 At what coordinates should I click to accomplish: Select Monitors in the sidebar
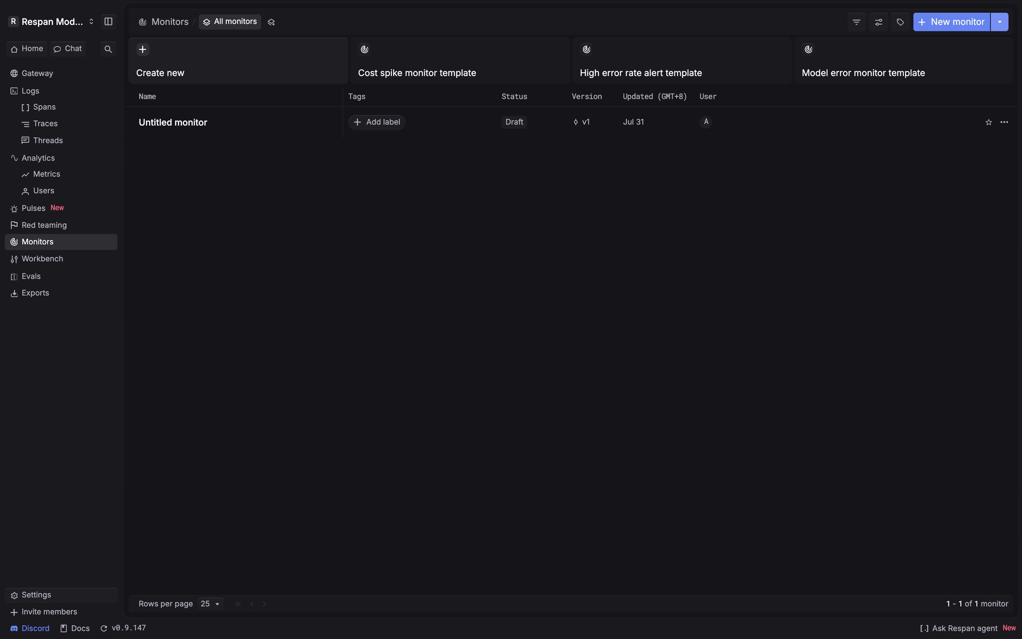(61, 242)
